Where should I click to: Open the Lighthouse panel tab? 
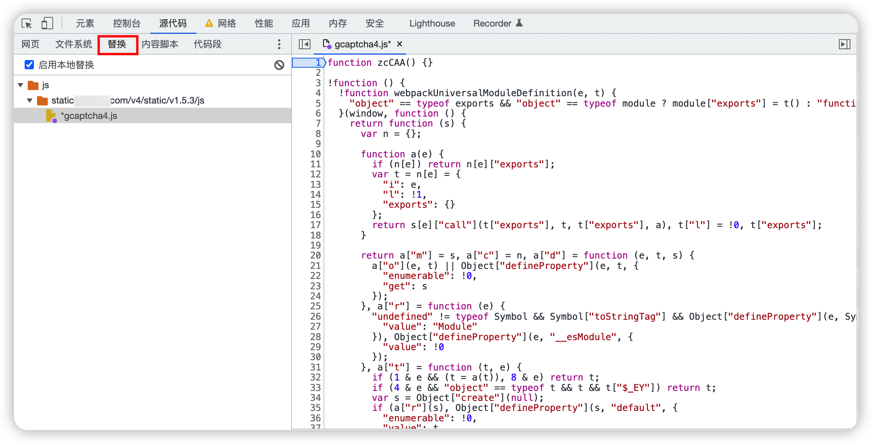coord(432,23)
